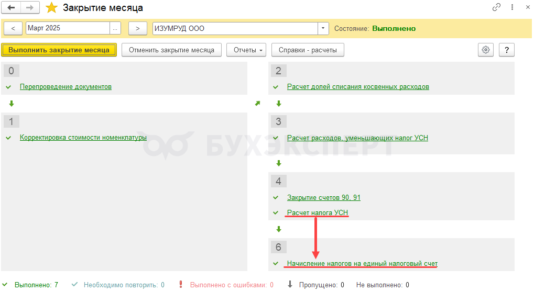Image resolution: width=534 pixels, height=292 pixels.
Task: Open Начисление налогов на единый налоговый счет
Action: 362,263
